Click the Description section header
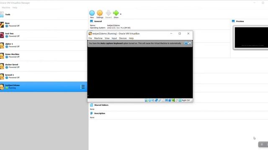 [100, 113]
